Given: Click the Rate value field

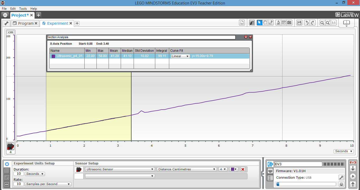Looking at the screenshot, I should [x=19, y=184].
